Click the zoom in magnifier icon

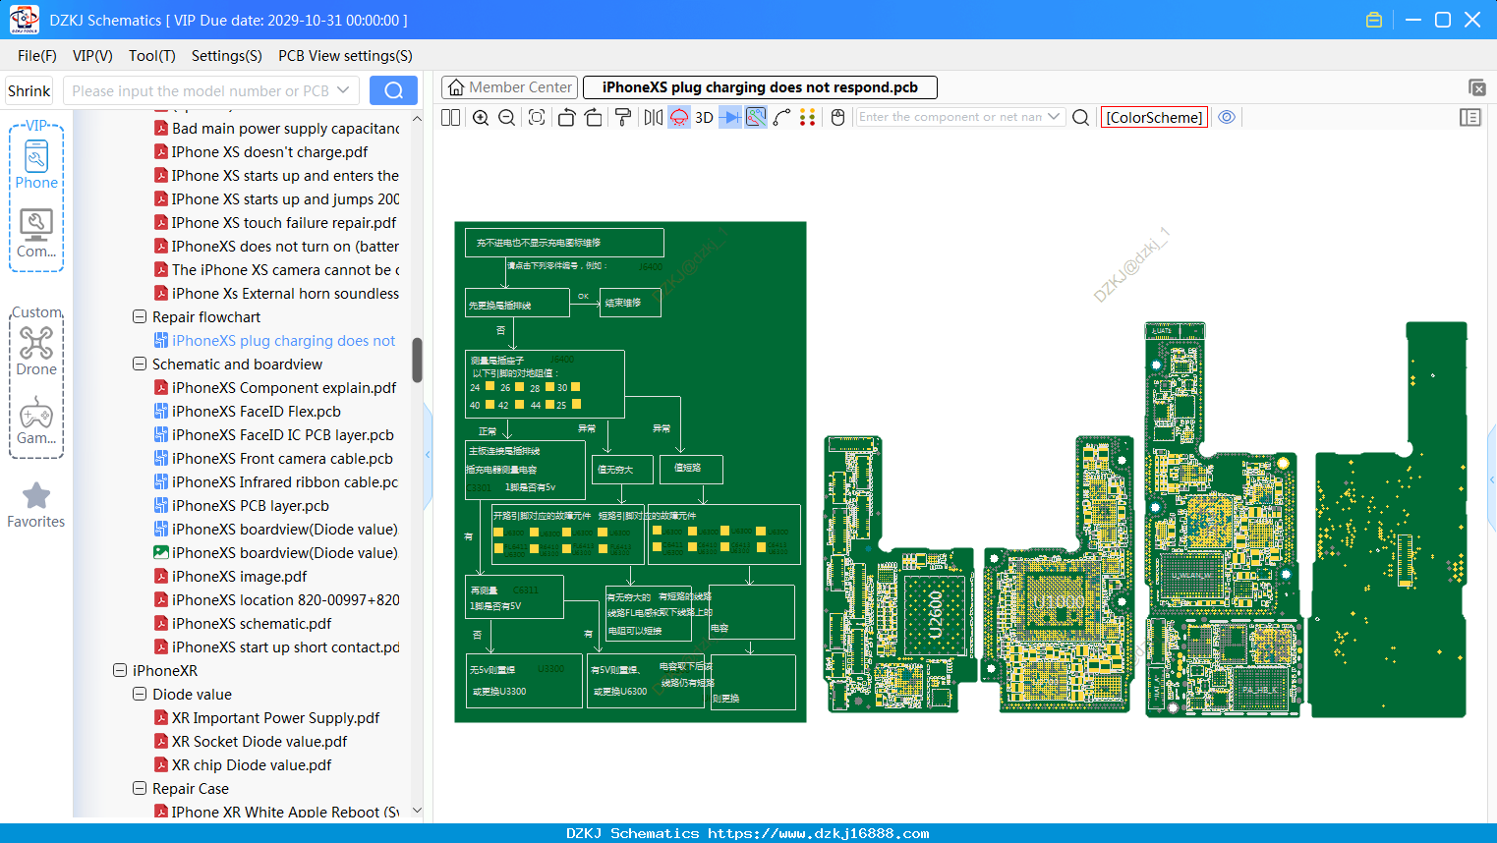(x=481, y=118)
